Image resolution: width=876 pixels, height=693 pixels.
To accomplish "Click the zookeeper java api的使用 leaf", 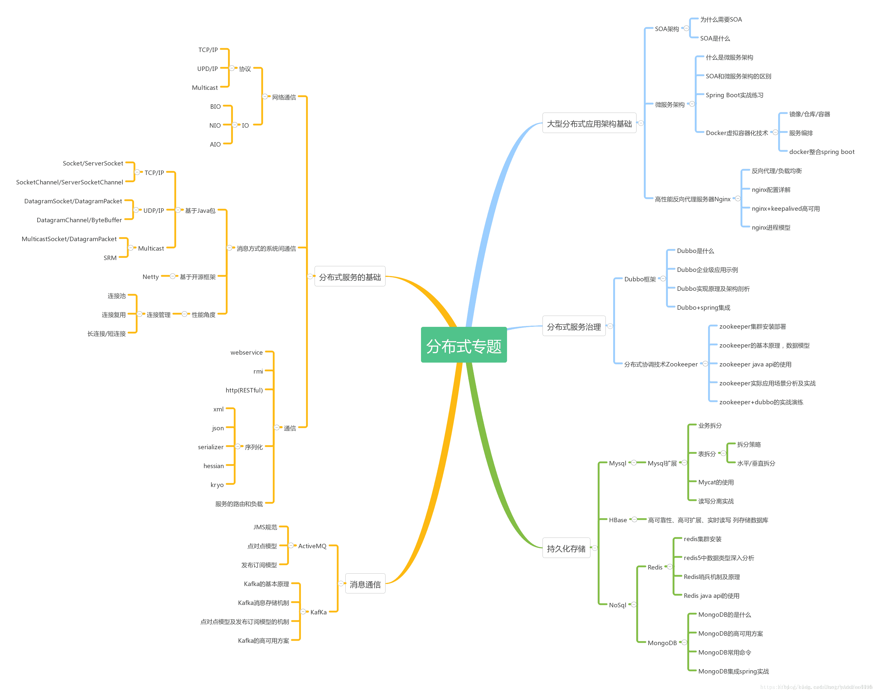I will (755, 364).
